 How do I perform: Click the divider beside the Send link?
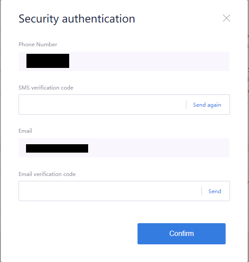201,191
